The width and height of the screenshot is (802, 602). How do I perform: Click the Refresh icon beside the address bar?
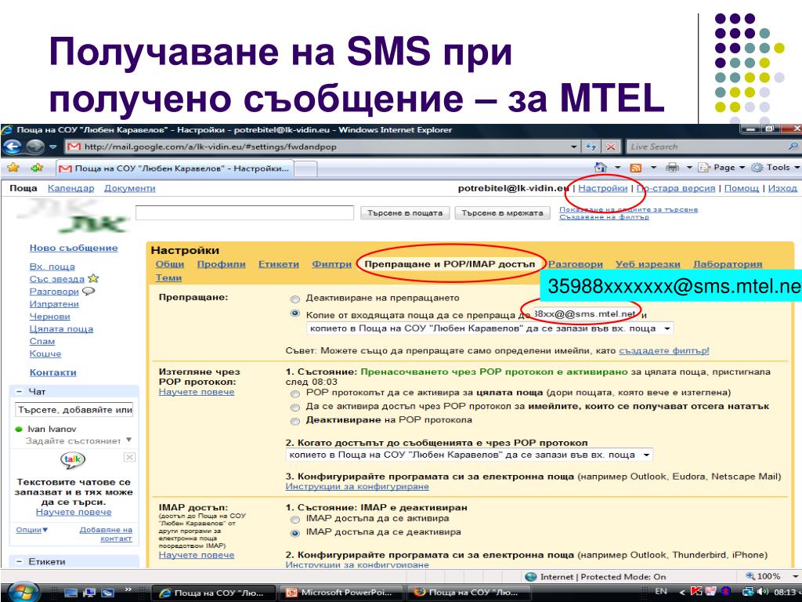[x=591, y=147]
